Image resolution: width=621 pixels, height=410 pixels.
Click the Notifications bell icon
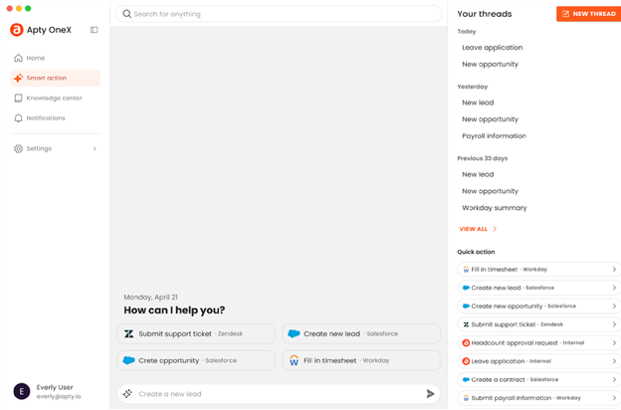pyautogui.click(x=18, y=118)
